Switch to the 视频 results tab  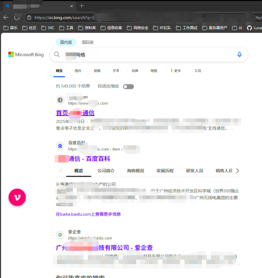[97, 71]
